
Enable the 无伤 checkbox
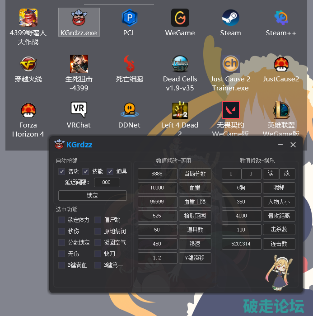[x=61, y=254]
